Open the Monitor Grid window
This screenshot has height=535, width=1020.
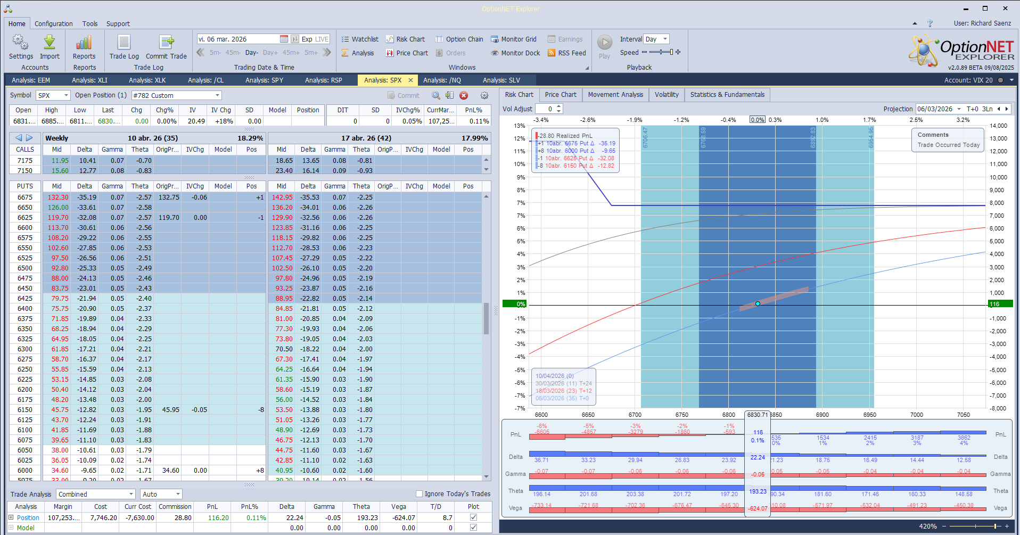click(x=514, y=39)
